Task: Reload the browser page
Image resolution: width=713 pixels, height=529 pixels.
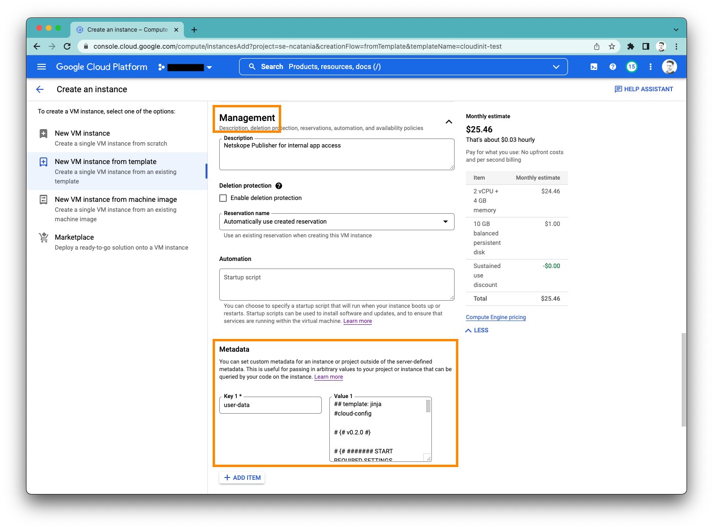Action: click(67, 46)
